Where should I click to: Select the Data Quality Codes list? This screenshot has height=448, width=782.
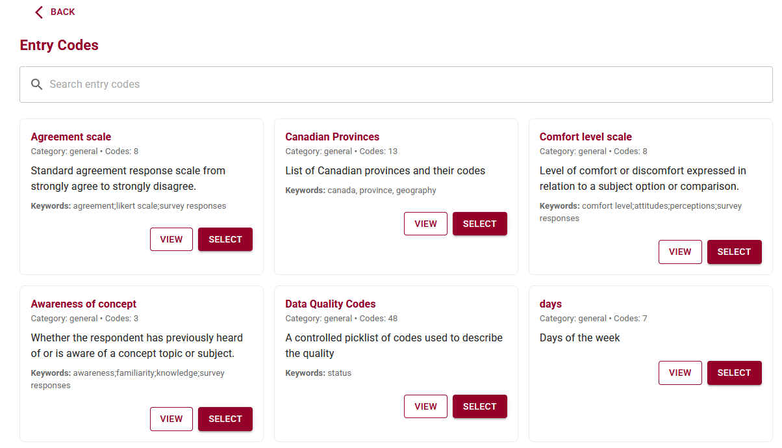[480, 406]
